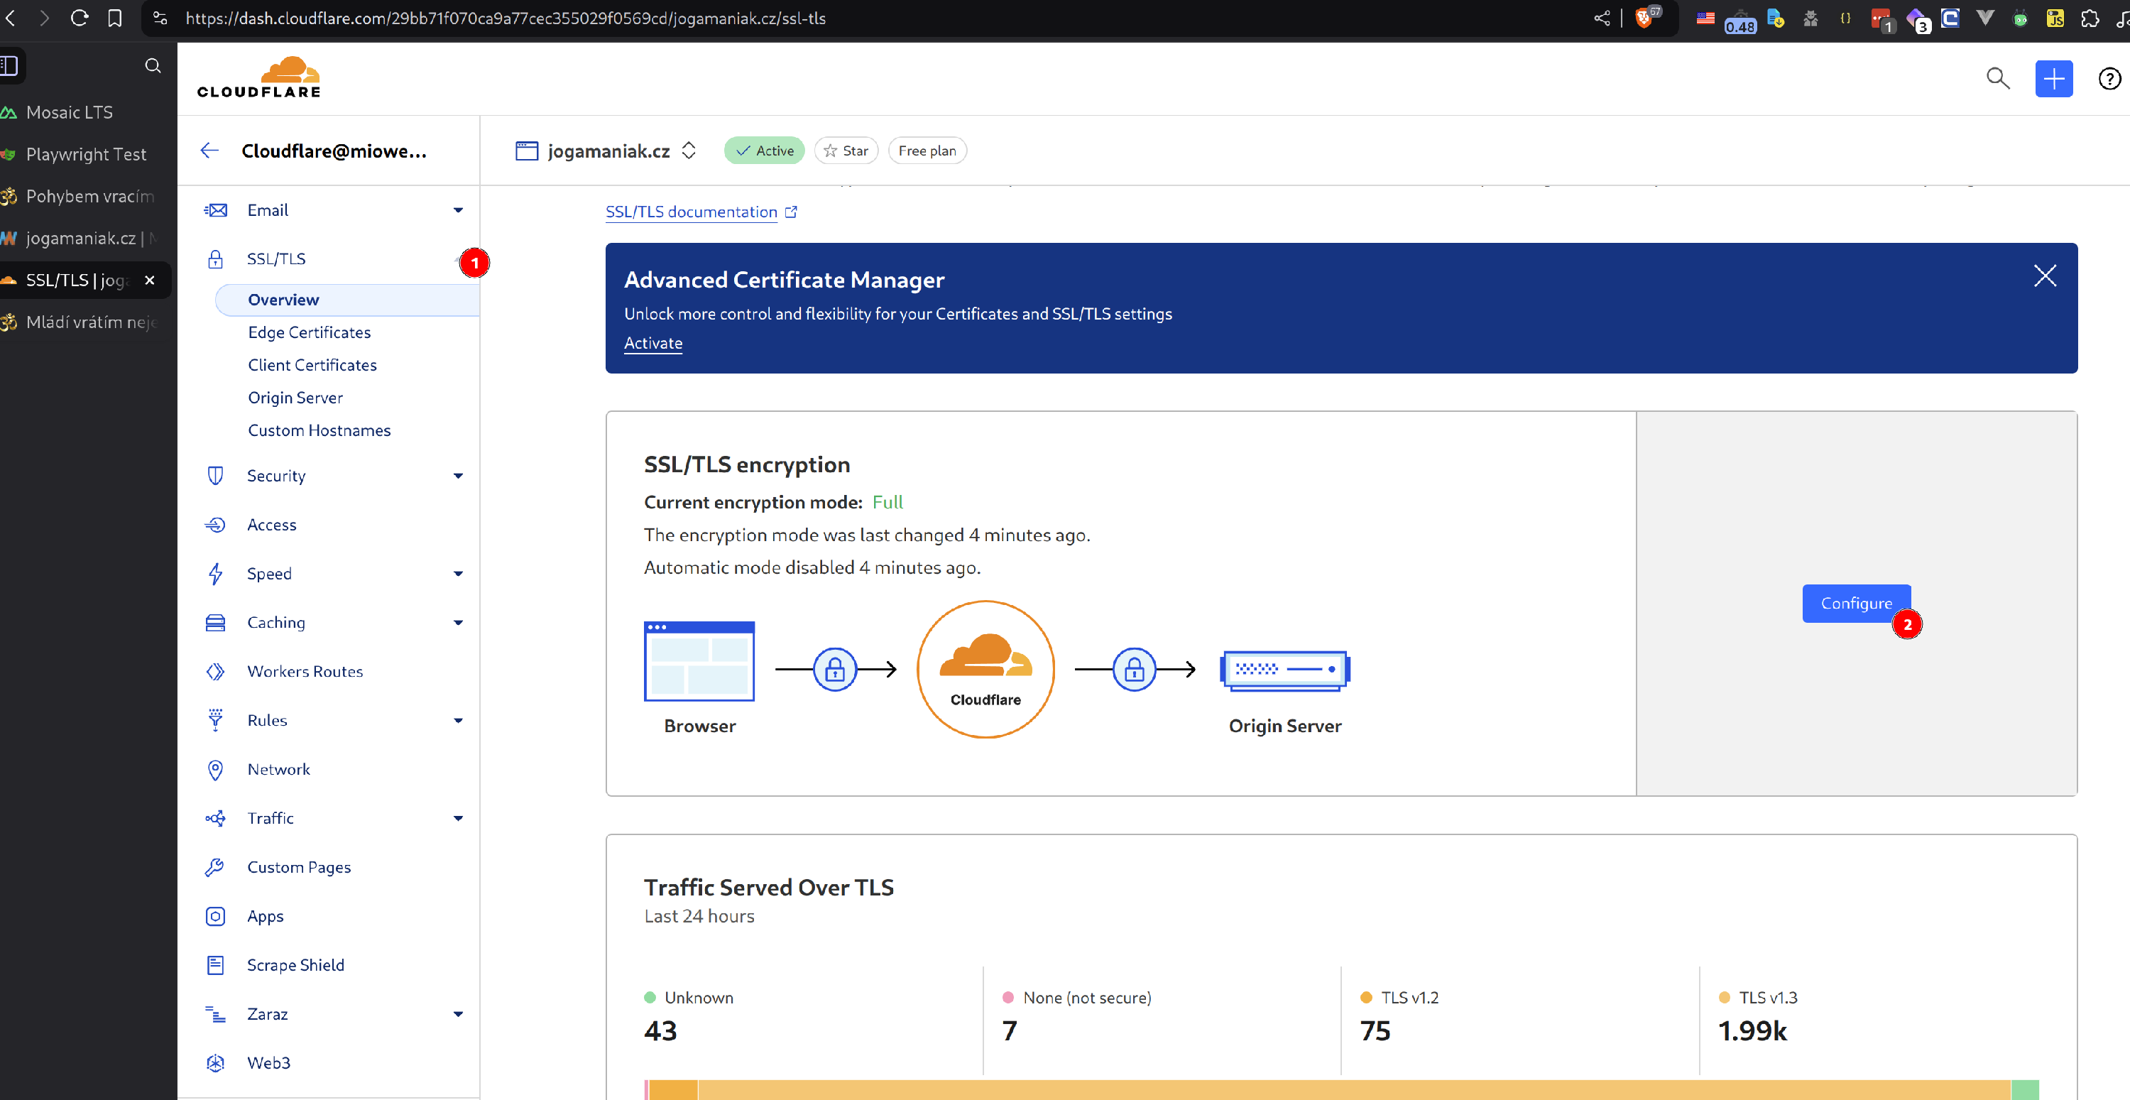
Task: Open the browser extensions puzzle icon
Action: (x=2090, y=18)
